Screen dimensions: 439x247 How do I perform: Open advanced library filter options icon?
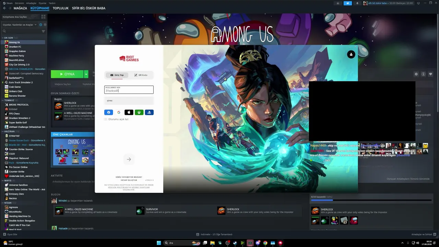[x=43, y=31]
